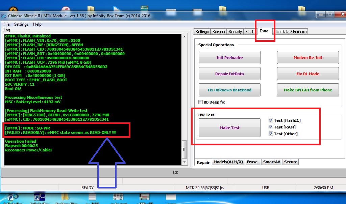Click the Chinese Miracle II title icon
This screenshot has height=204, width=346.
[x=4, y=16]
